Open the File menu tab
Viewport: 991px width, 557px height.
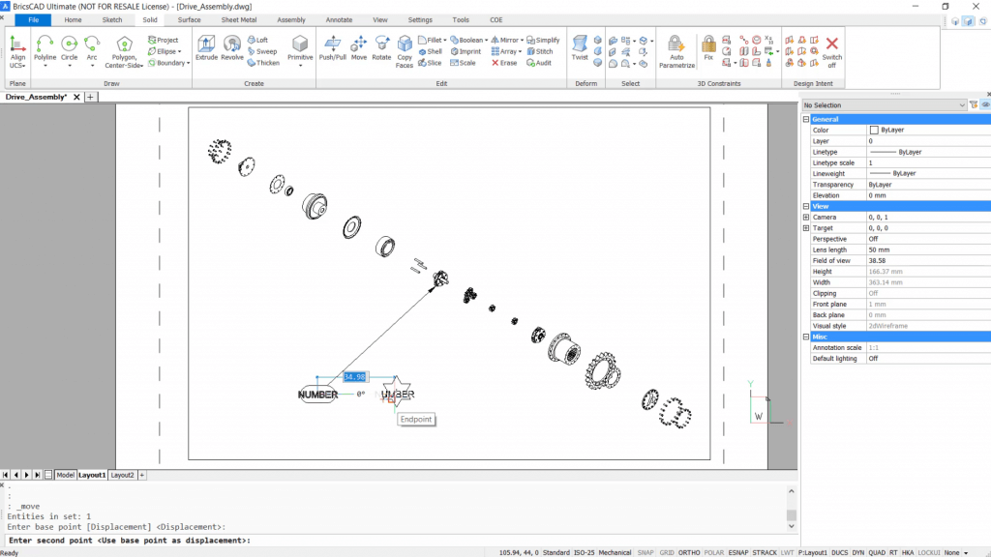click(x=34, y=19)
